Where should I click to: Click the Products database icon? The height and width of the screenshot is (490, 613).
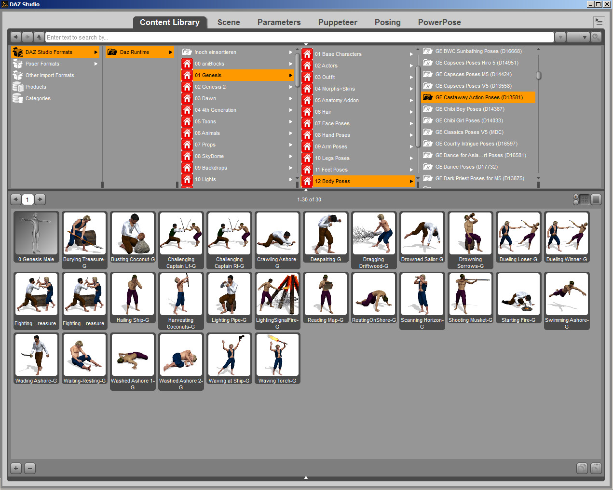point(18,87)
